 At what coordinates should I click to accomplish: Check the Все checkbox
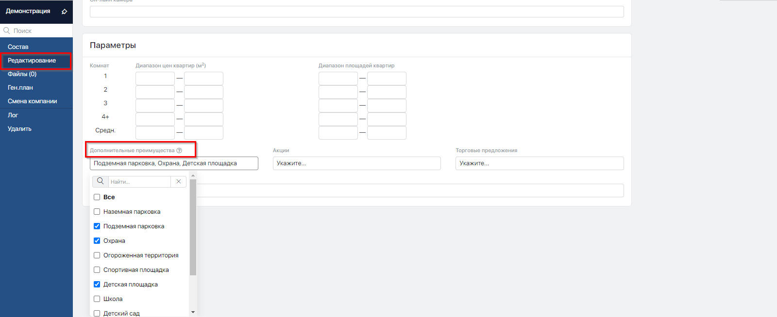97,197
